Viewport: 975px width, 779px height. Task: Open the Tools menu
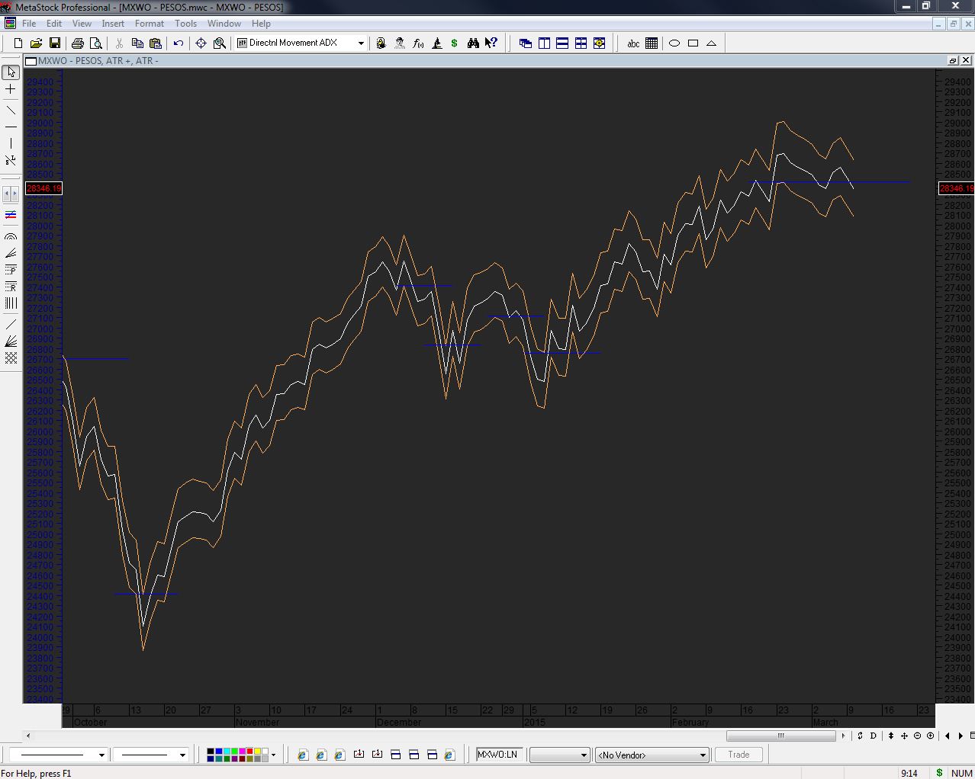click(x=185, y=24)
